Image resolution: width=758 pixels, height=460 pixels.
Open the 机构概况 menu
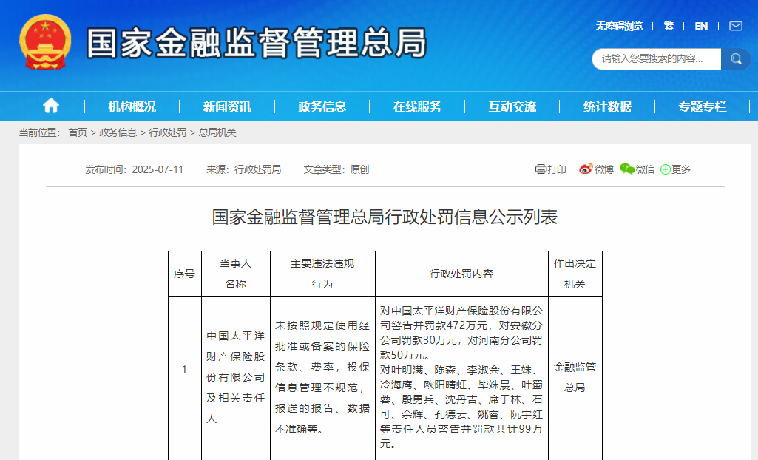132,106
